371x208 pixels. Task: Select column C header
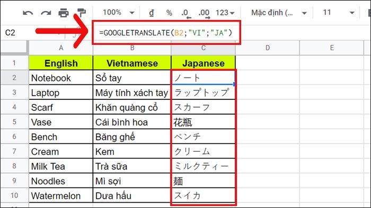click(x=203, y=48)
